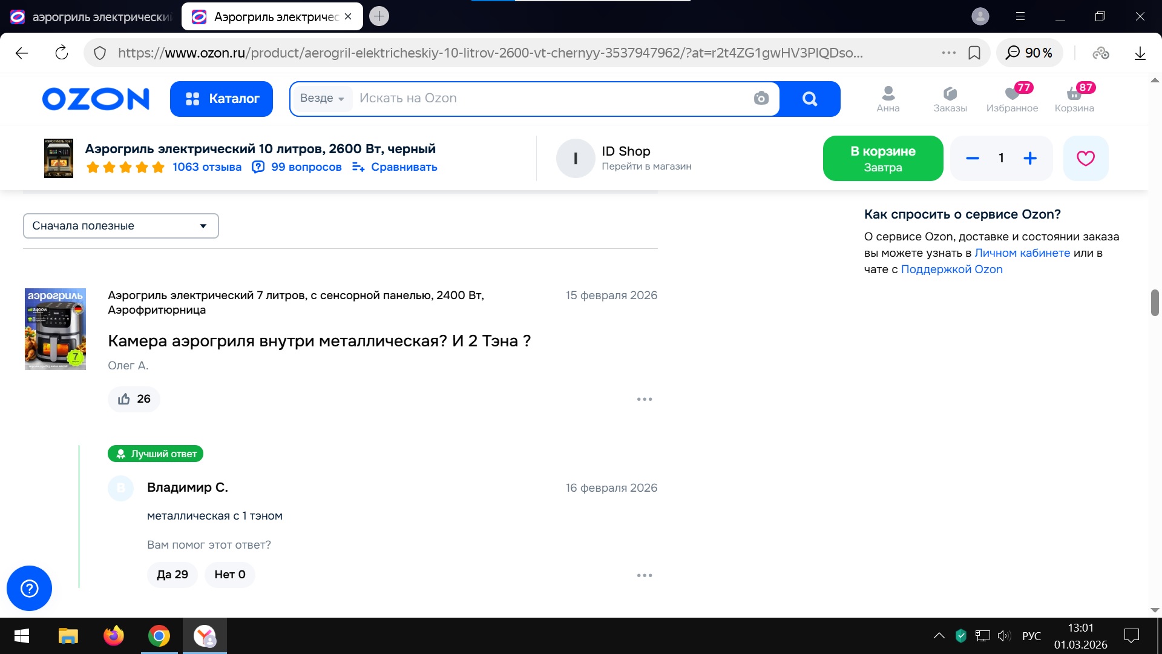Expand the Везде search scope dropdown

(x=322, y=99)
